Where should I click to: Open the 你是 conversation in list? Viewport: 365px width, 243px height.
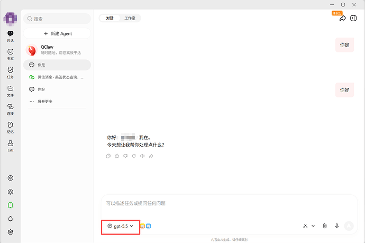[57, 65]
